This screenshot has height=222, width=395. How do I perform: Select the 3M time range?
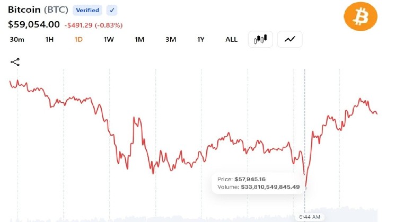pos(171,40)
